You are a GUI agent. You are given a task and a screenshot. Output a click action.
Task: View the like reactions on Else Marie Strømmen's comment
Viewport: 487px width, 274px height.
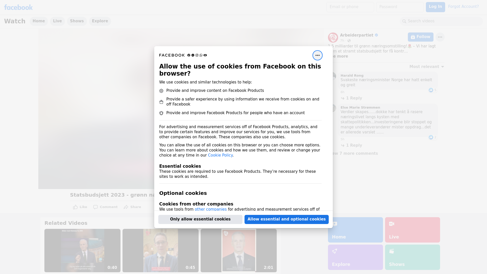point(432,137)
